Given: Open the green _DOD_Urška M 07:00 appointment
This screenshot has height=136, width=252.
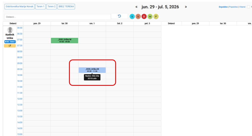Looking at the screenshot, I should pyautogui.click(x=65, y=40).
